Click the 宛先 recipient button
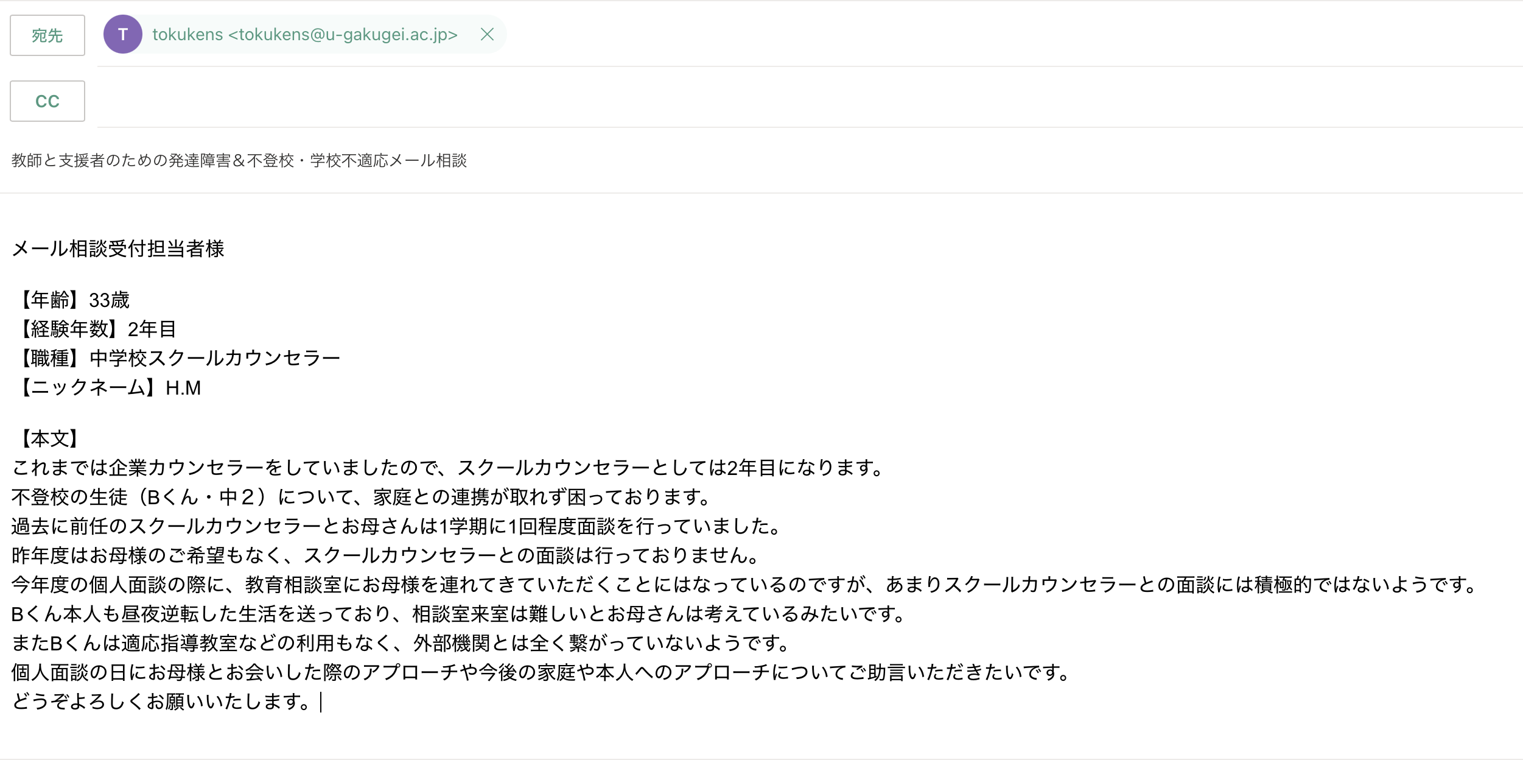The image size is (1523, 760). [x=47, y=35]
